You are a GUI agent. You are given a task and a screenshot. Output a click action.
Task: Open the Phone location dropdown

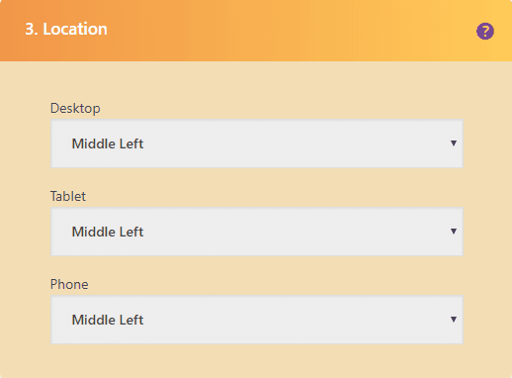[257, 320]
